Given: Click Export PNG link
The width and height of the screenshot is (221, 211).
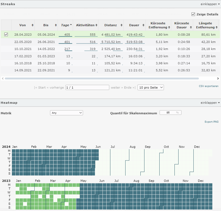Looking at the screenshot, I should (x=211, y=122).
